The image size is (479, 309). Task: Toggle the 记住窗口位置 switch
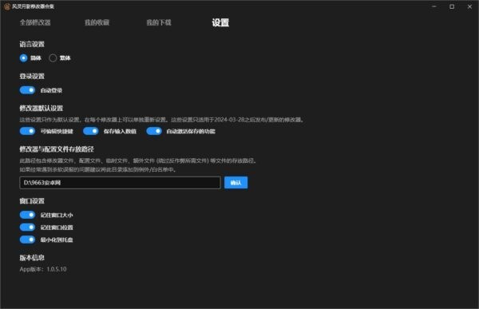point(27,227)
